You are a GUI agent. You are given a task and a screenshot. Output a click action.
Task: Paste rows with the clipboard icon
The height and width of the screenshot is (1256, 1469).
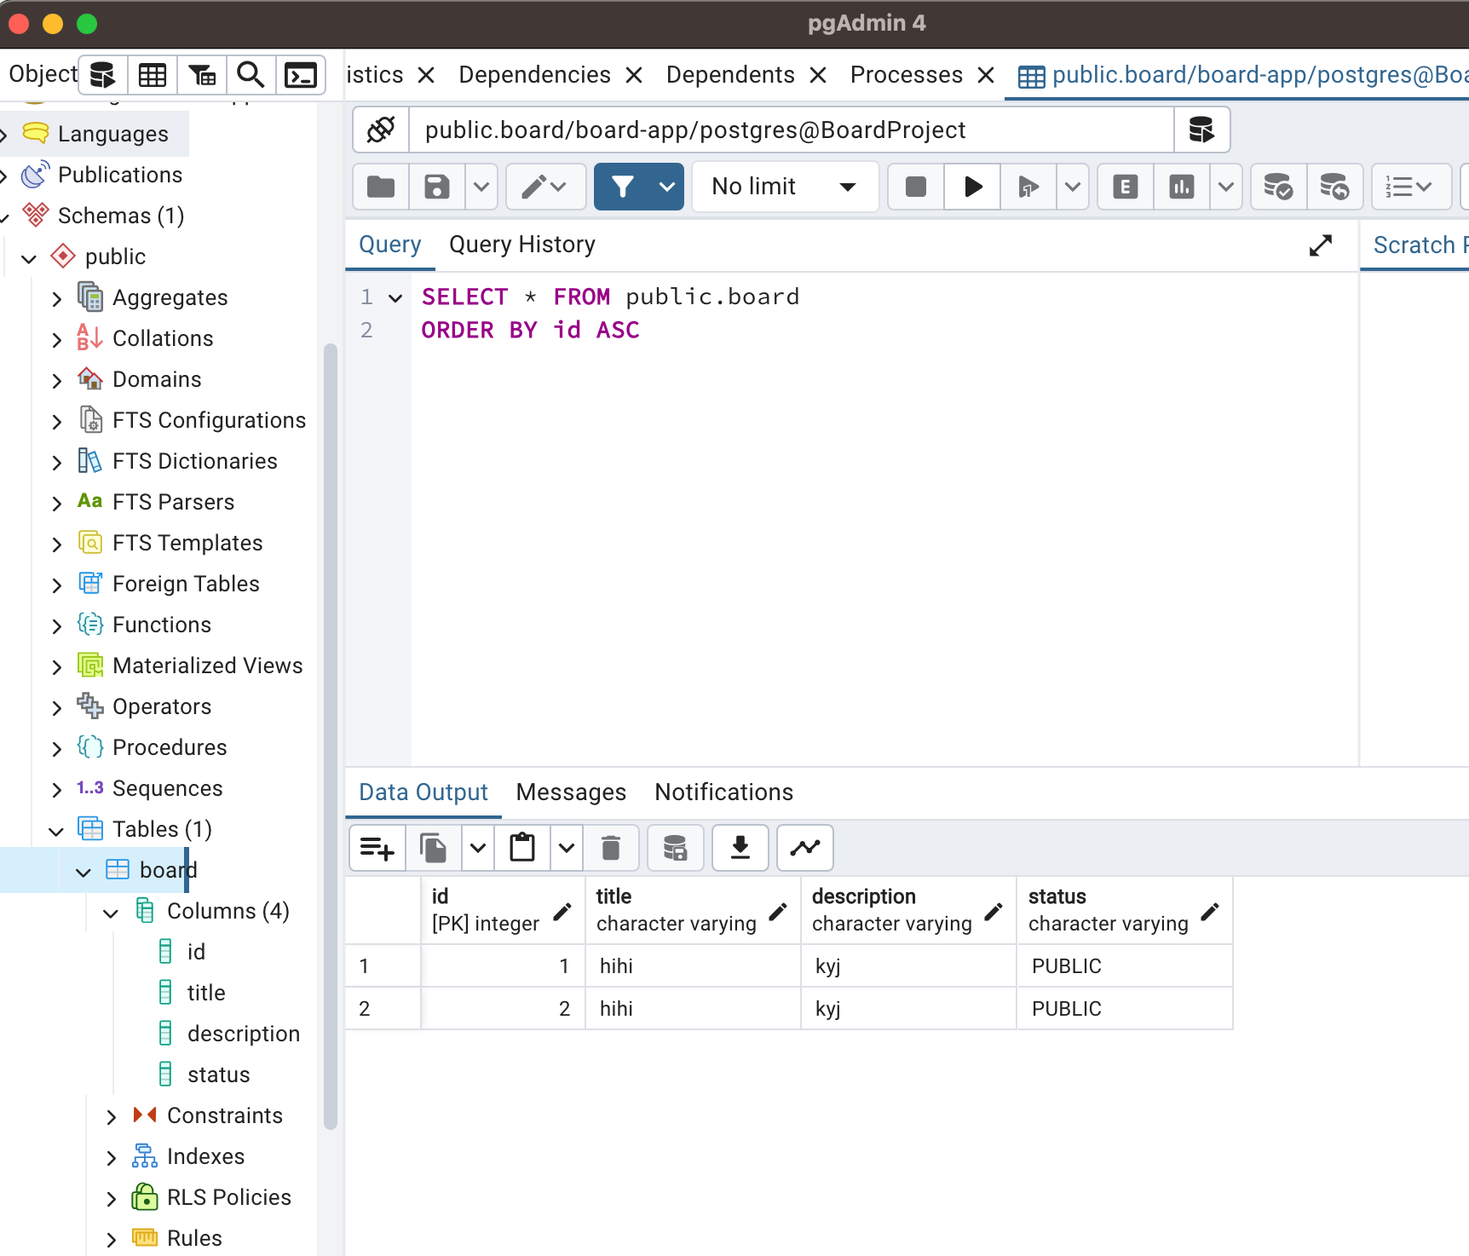pyautogui.click(x=522, y=848)
